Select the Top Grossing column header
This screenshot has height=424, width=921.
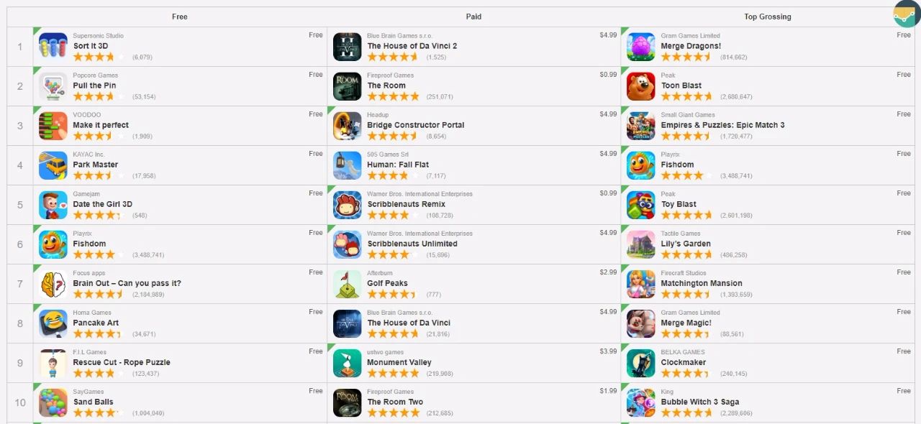(x=768, y=17)
